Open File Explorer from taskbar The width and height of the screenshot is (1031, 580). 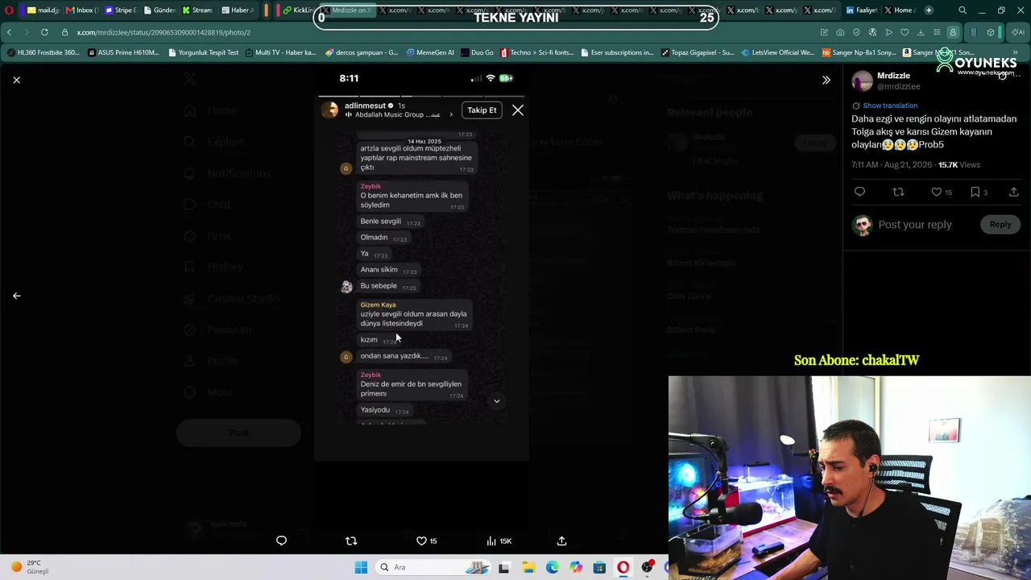point(528,567)
